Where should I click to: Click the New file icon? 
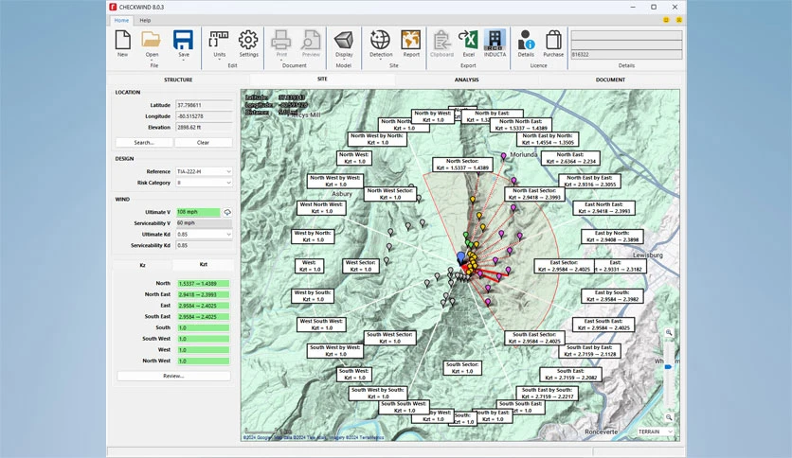pos(123,40)
